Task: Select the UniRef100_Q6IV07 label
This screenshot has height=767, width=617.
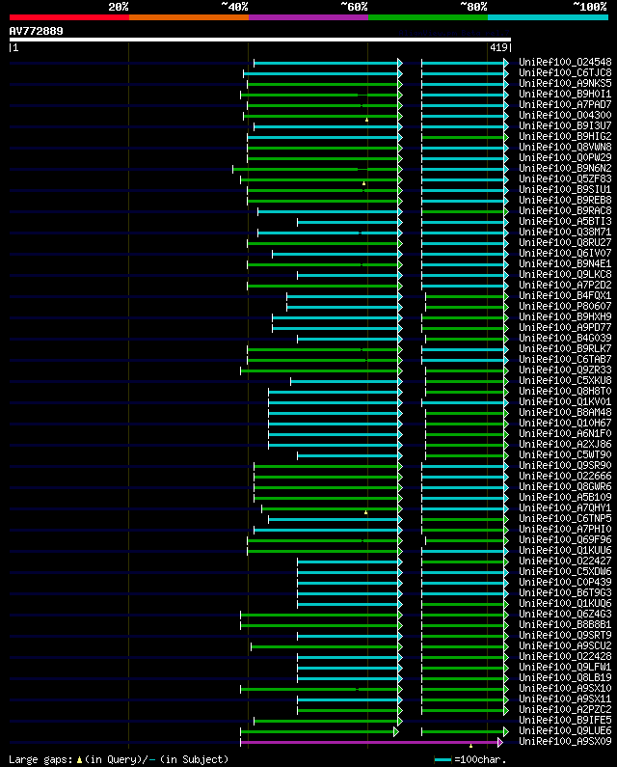Action: [x=565, y=254]
